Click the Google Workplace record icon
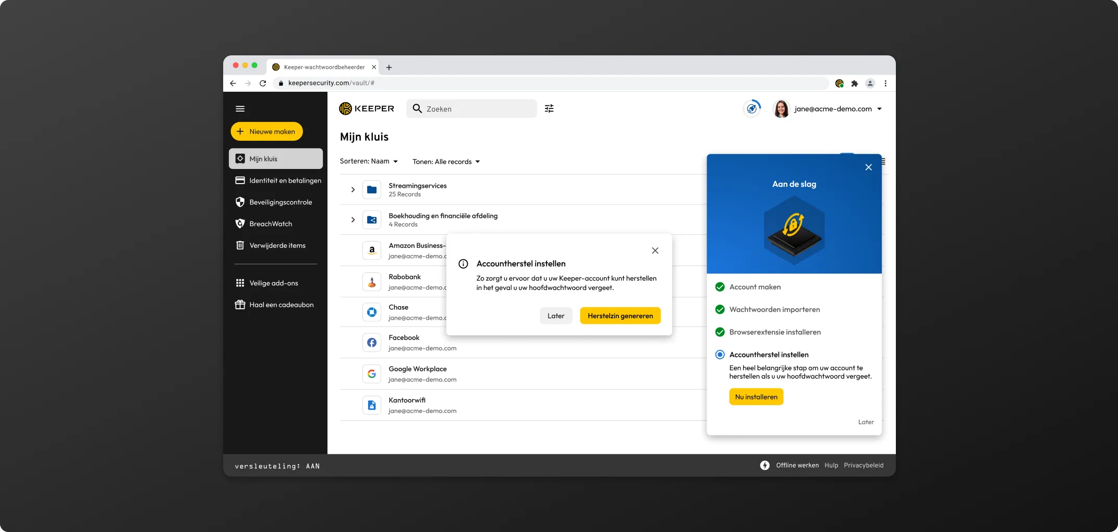Viewport: 1118px width, 532px height. pyautogui.click(x=372, y=373)
